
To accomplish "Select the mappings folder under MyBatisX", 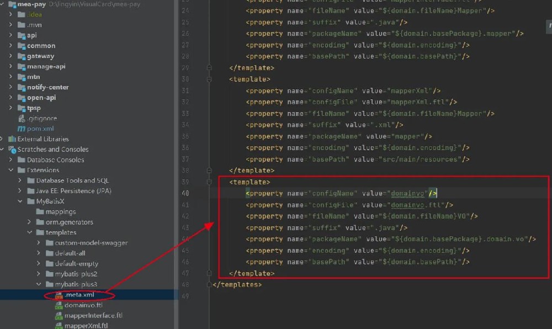I will [61, 212].
